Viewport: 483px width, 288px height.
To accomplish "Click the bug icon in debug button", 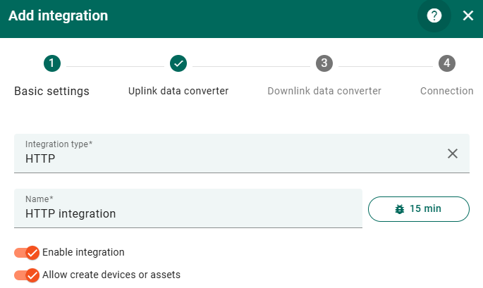I will pyautogui.click(x=400, y=209).
